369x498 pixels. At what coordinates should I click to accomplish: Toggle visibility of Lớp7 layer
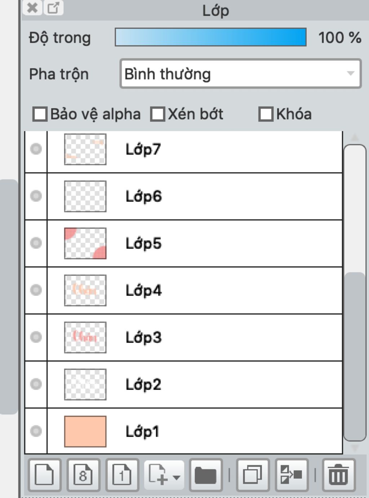click(x=36, y=149)
